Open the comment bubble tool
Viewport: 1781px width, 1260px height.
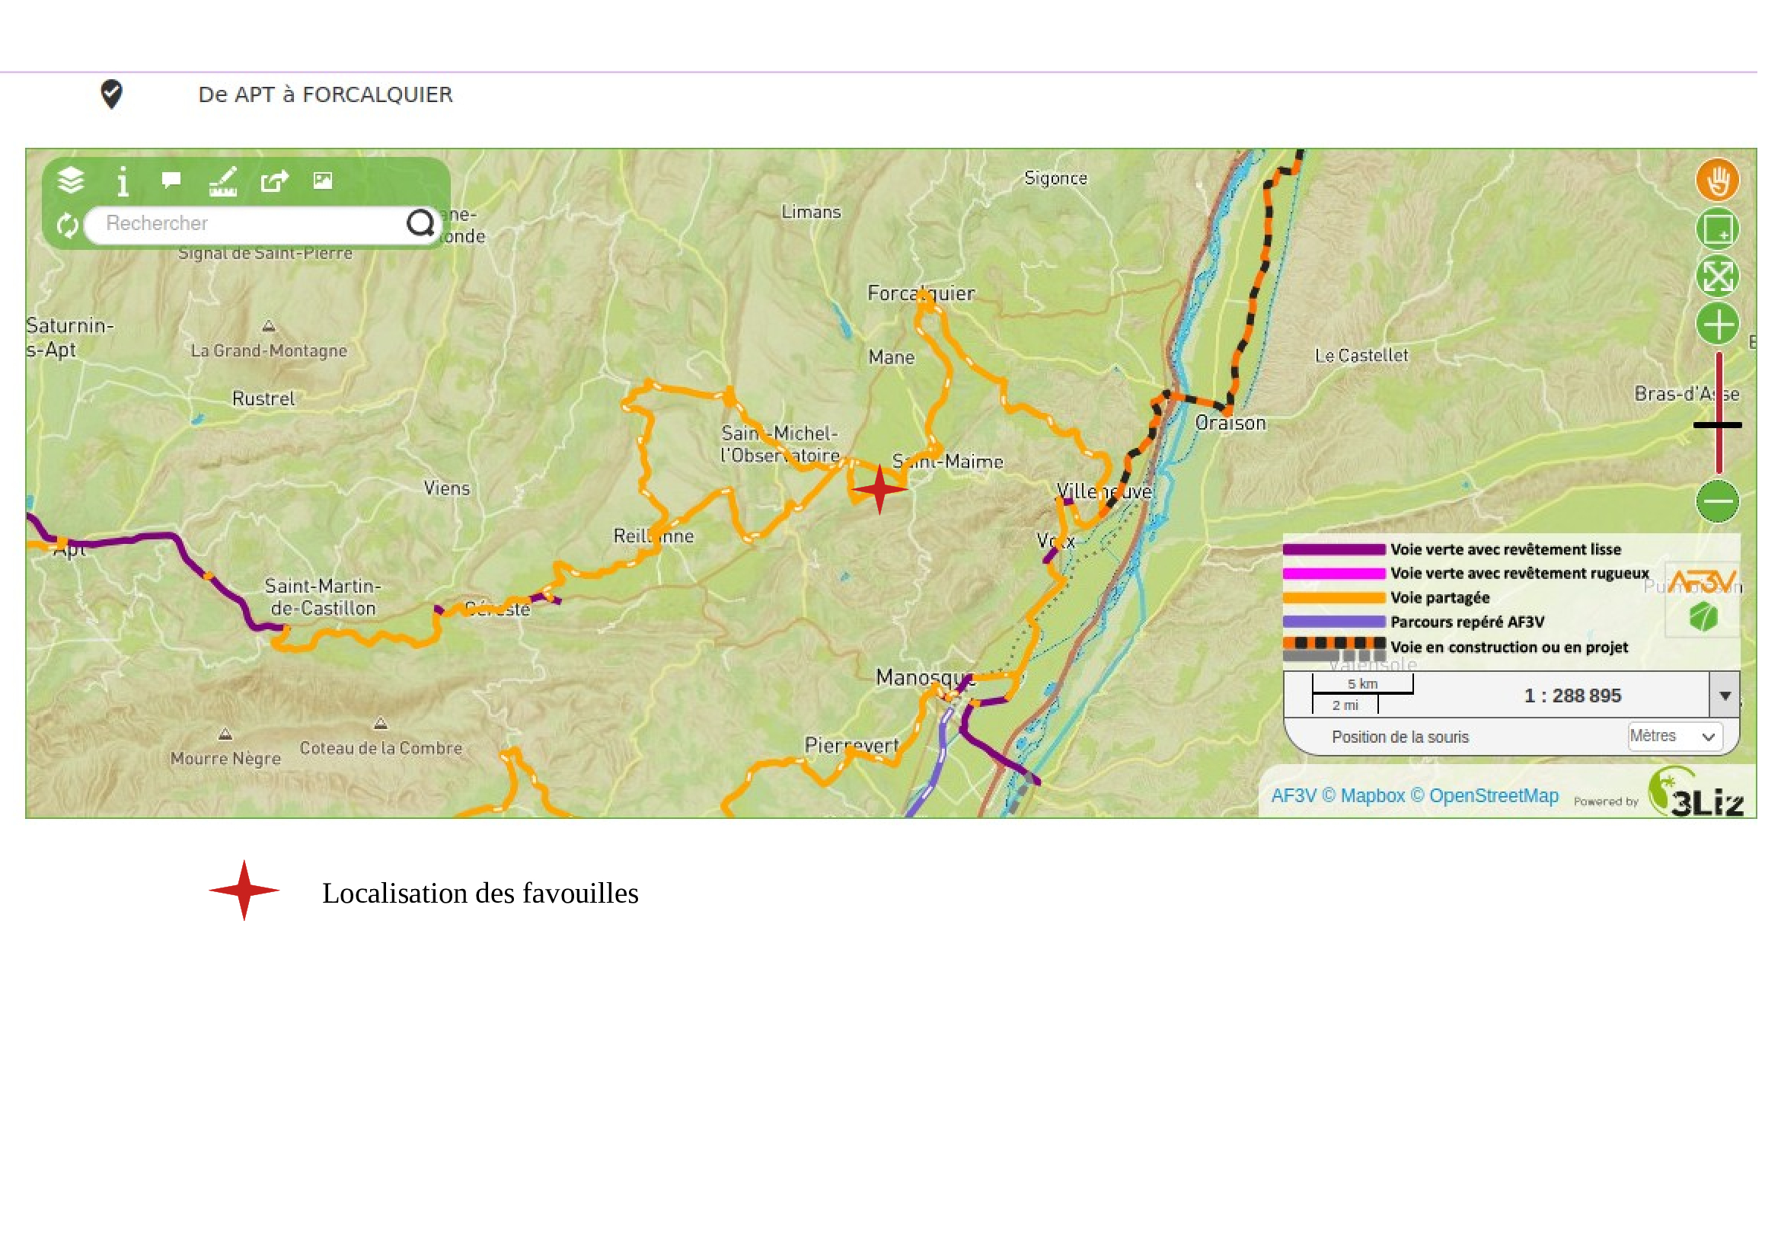tap(171, 180)
